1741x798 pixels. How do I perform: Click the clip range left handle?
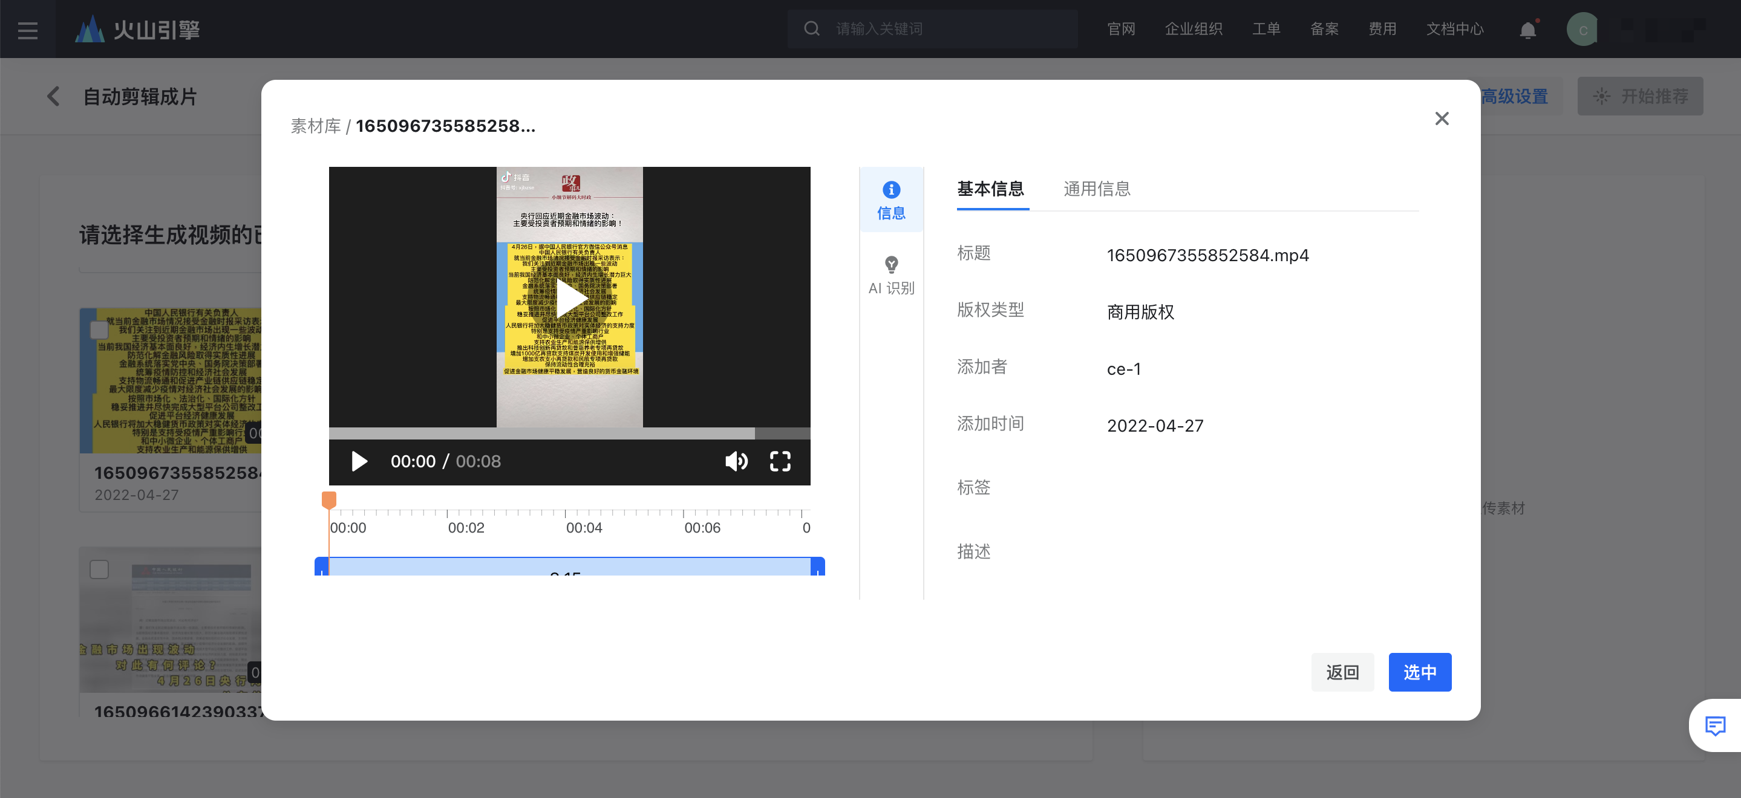click(322, 566)
